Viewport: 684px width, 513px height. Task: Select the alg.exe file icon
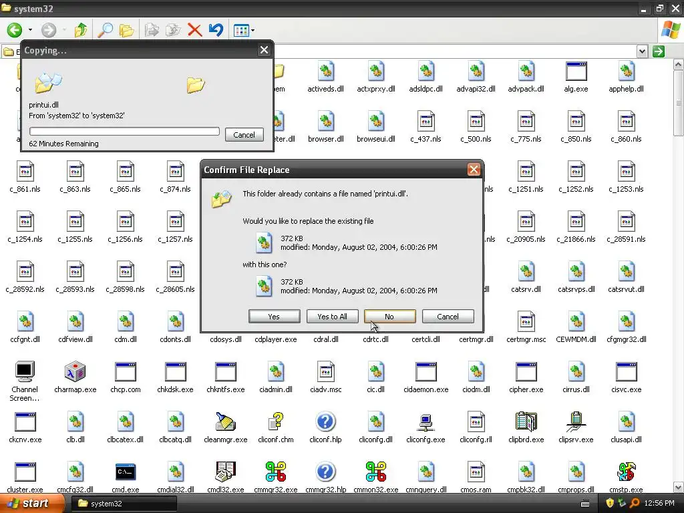(x=576, y=72)
